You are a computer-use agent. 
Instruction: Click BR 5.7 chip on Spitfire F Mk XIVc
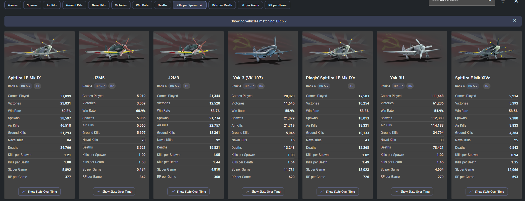[473, 86]
